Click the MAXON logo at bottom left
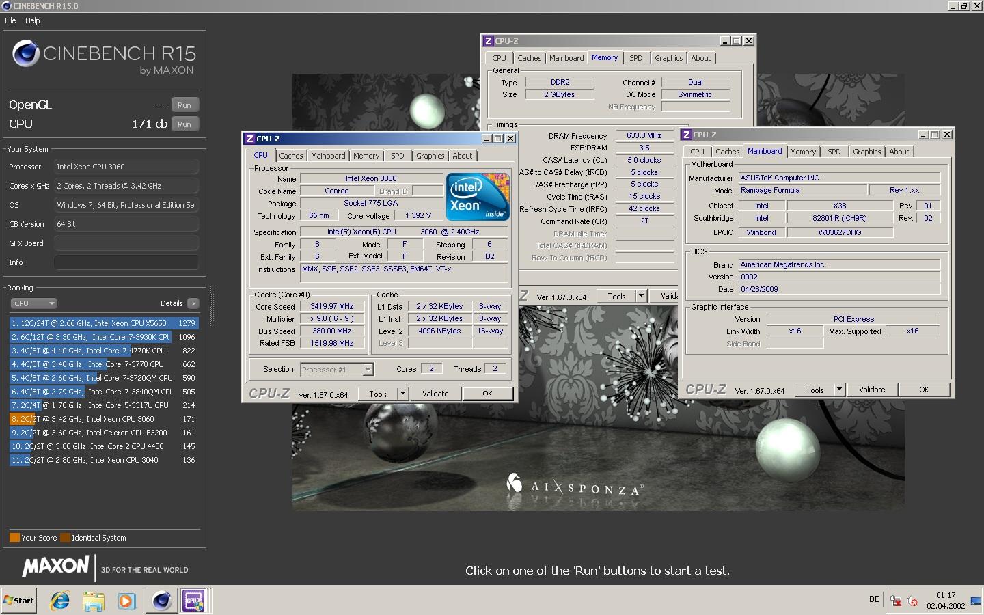 pos(55,566)
